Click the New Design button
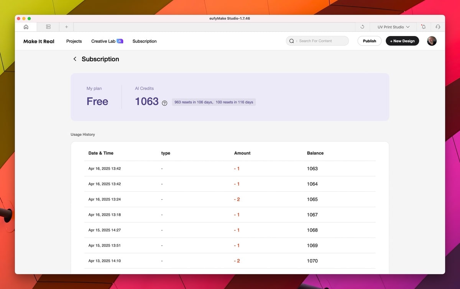460x289 pixels. coord(402,41)
